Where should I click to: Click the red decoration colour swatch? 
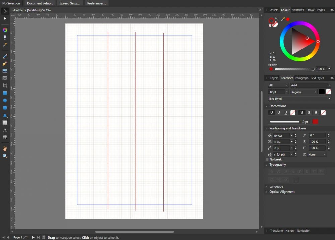pos(315,122)
